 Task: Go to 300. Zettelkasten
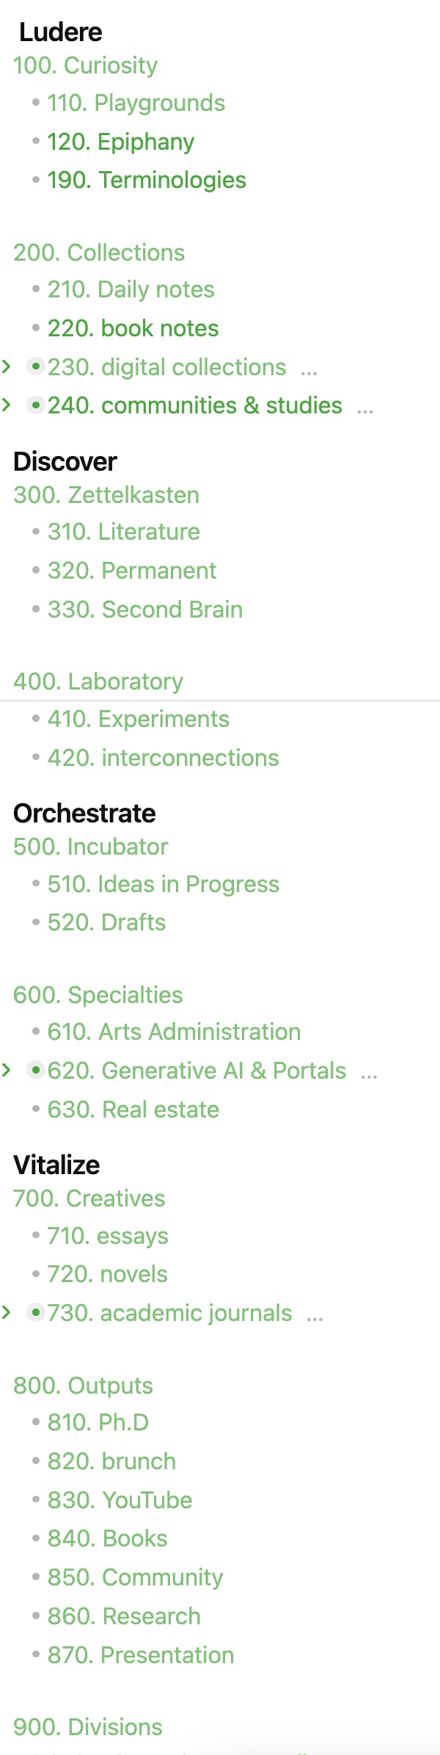click(x=106, y=495)
